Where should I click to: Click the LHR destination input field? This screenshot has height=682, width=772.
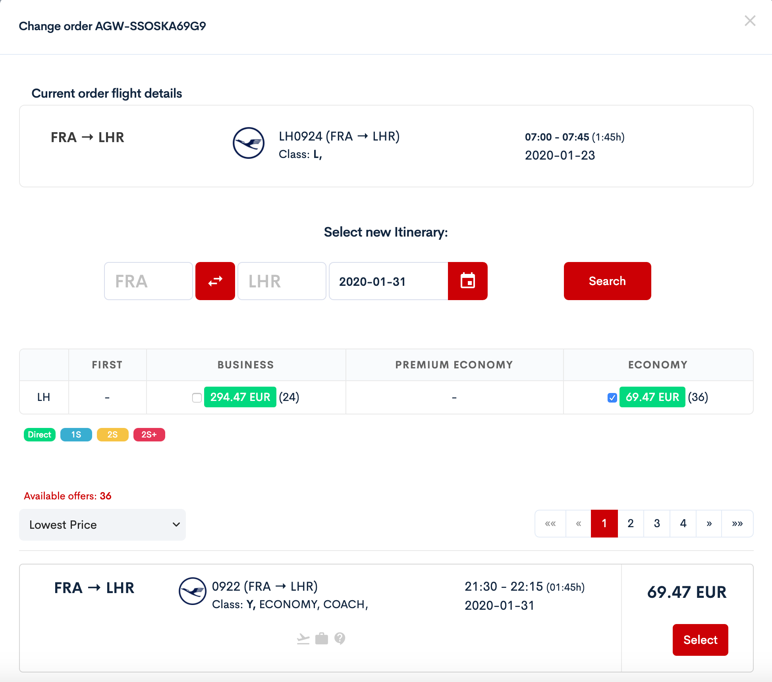(x=282, y=281)
